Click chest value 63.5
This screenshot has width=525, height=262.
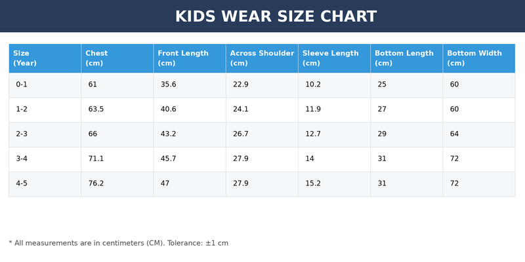96,109
